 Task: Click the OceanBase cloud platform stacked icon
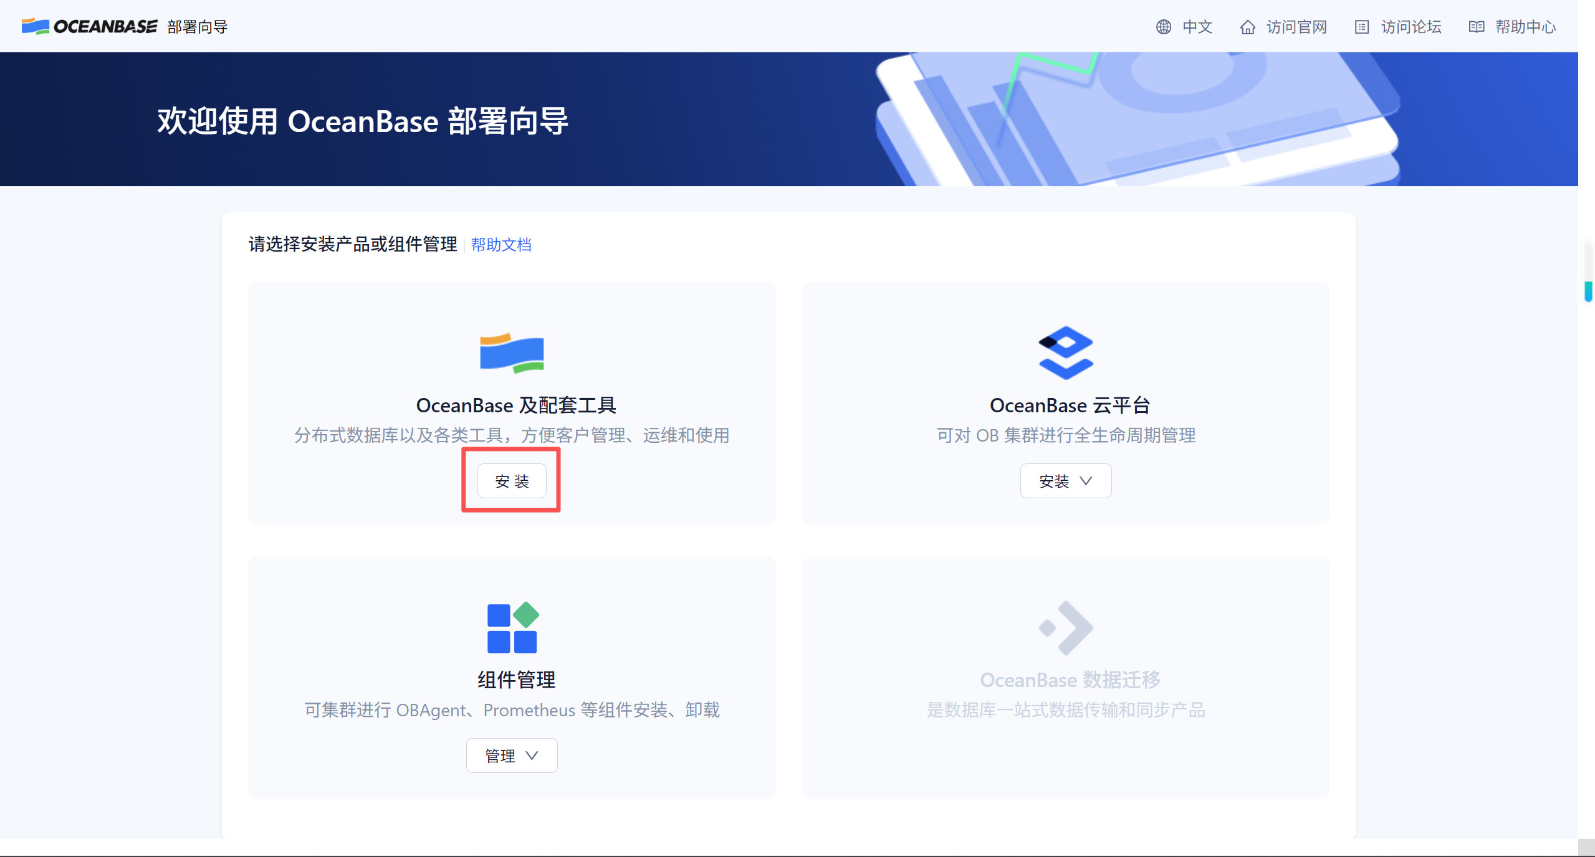point(1065,353)
